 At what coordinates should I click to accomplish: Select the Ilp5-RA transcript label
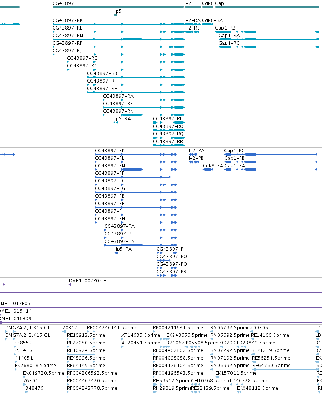122,118
